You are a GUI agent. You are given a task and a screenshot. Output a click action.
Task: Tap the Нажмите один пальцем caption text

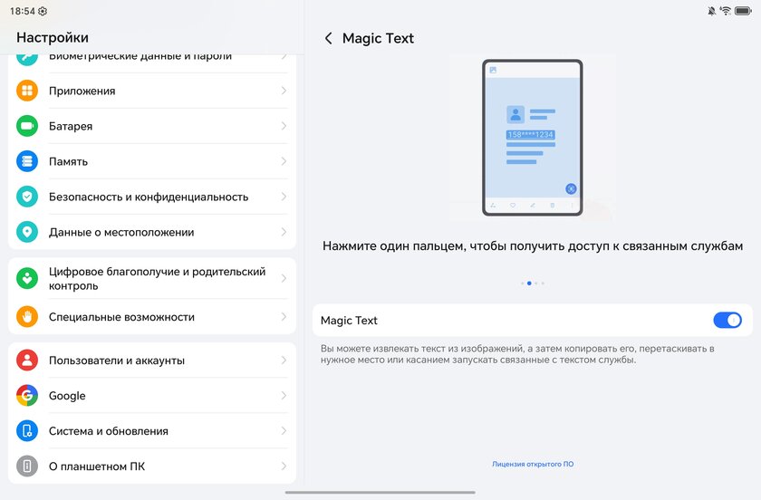[x=533, y=246]
